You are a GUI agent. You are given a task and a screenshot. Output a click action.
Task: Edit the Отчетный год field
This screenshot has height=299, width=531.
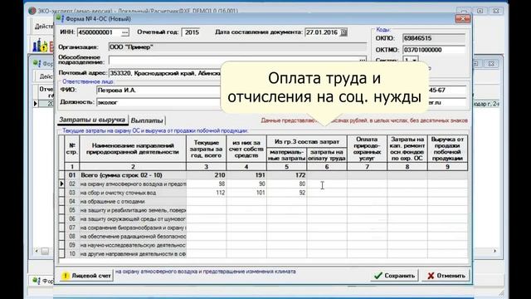[x=192, y=32]
